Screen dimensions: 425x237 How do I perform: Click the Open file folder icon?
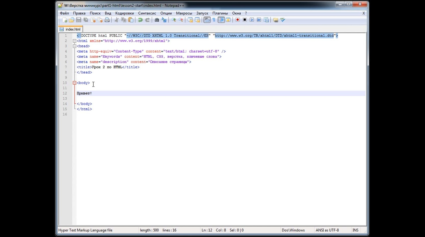72,20
